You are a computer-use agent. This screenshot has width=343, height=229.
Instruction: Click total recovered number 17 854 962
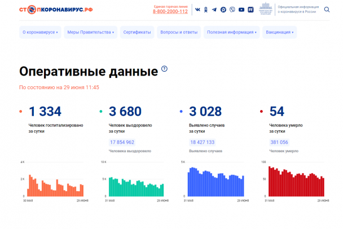click(x=121, y=143)
